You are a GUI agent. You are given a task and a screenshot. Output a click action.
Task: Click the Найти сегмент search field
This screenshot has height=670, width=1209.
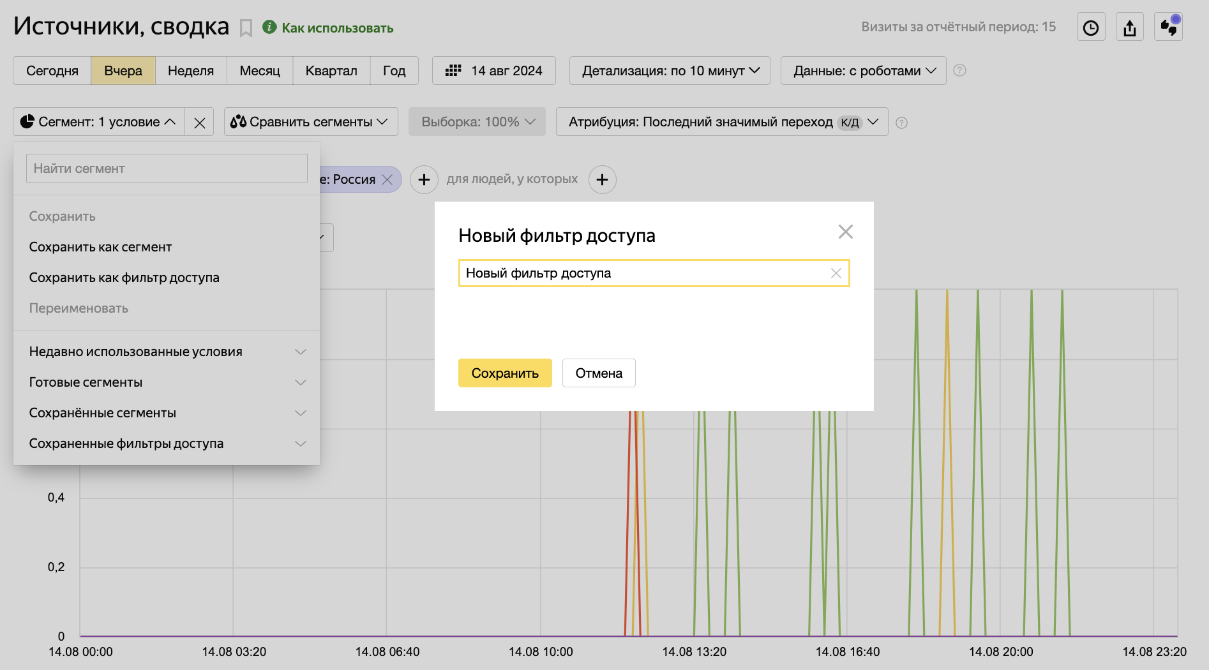(x=167, y=168)
